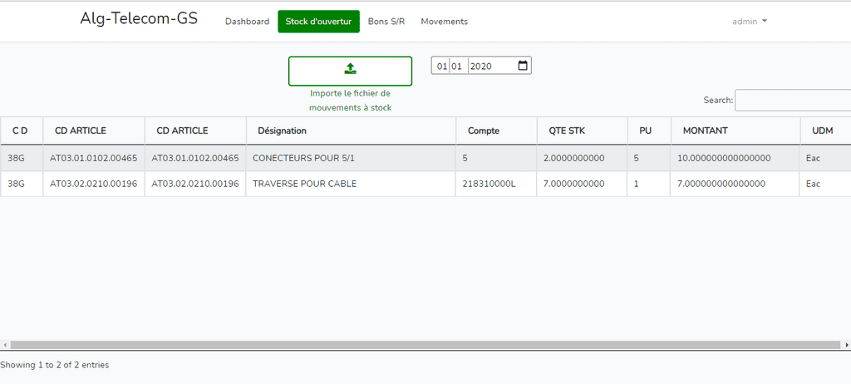
Task: Select the year 2020 in date field
Action: point(481,66)
